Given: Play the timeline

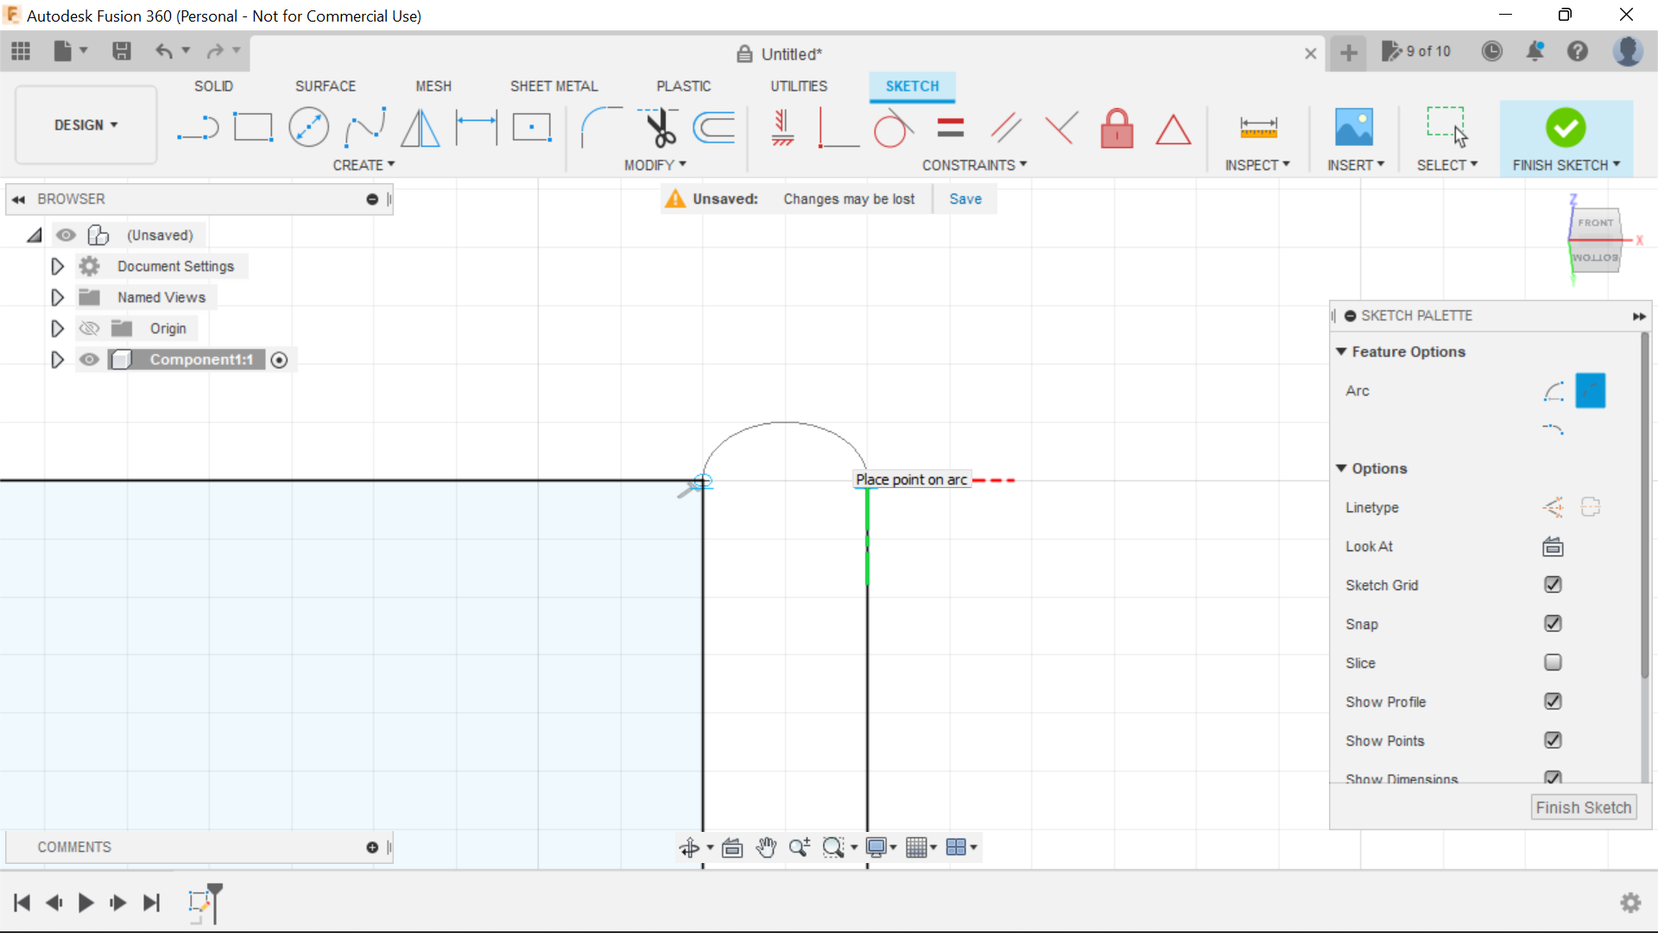Looking at the screenshot, I should (85, 903).
